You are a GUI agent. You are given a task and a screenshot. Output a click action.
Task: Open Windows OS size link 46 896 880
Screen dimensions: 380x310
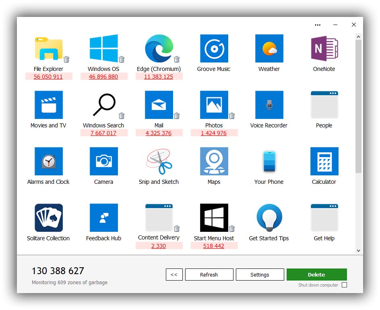pyautogui.click(x=103, y=77)
